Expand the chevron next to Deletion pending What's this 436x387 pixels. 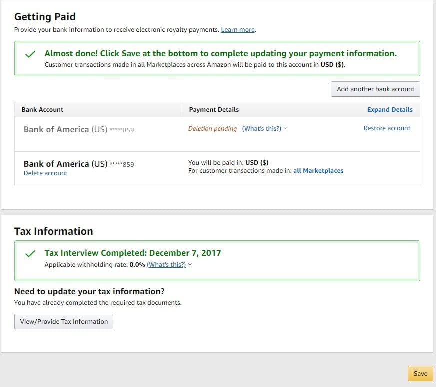tap(286, 129)
